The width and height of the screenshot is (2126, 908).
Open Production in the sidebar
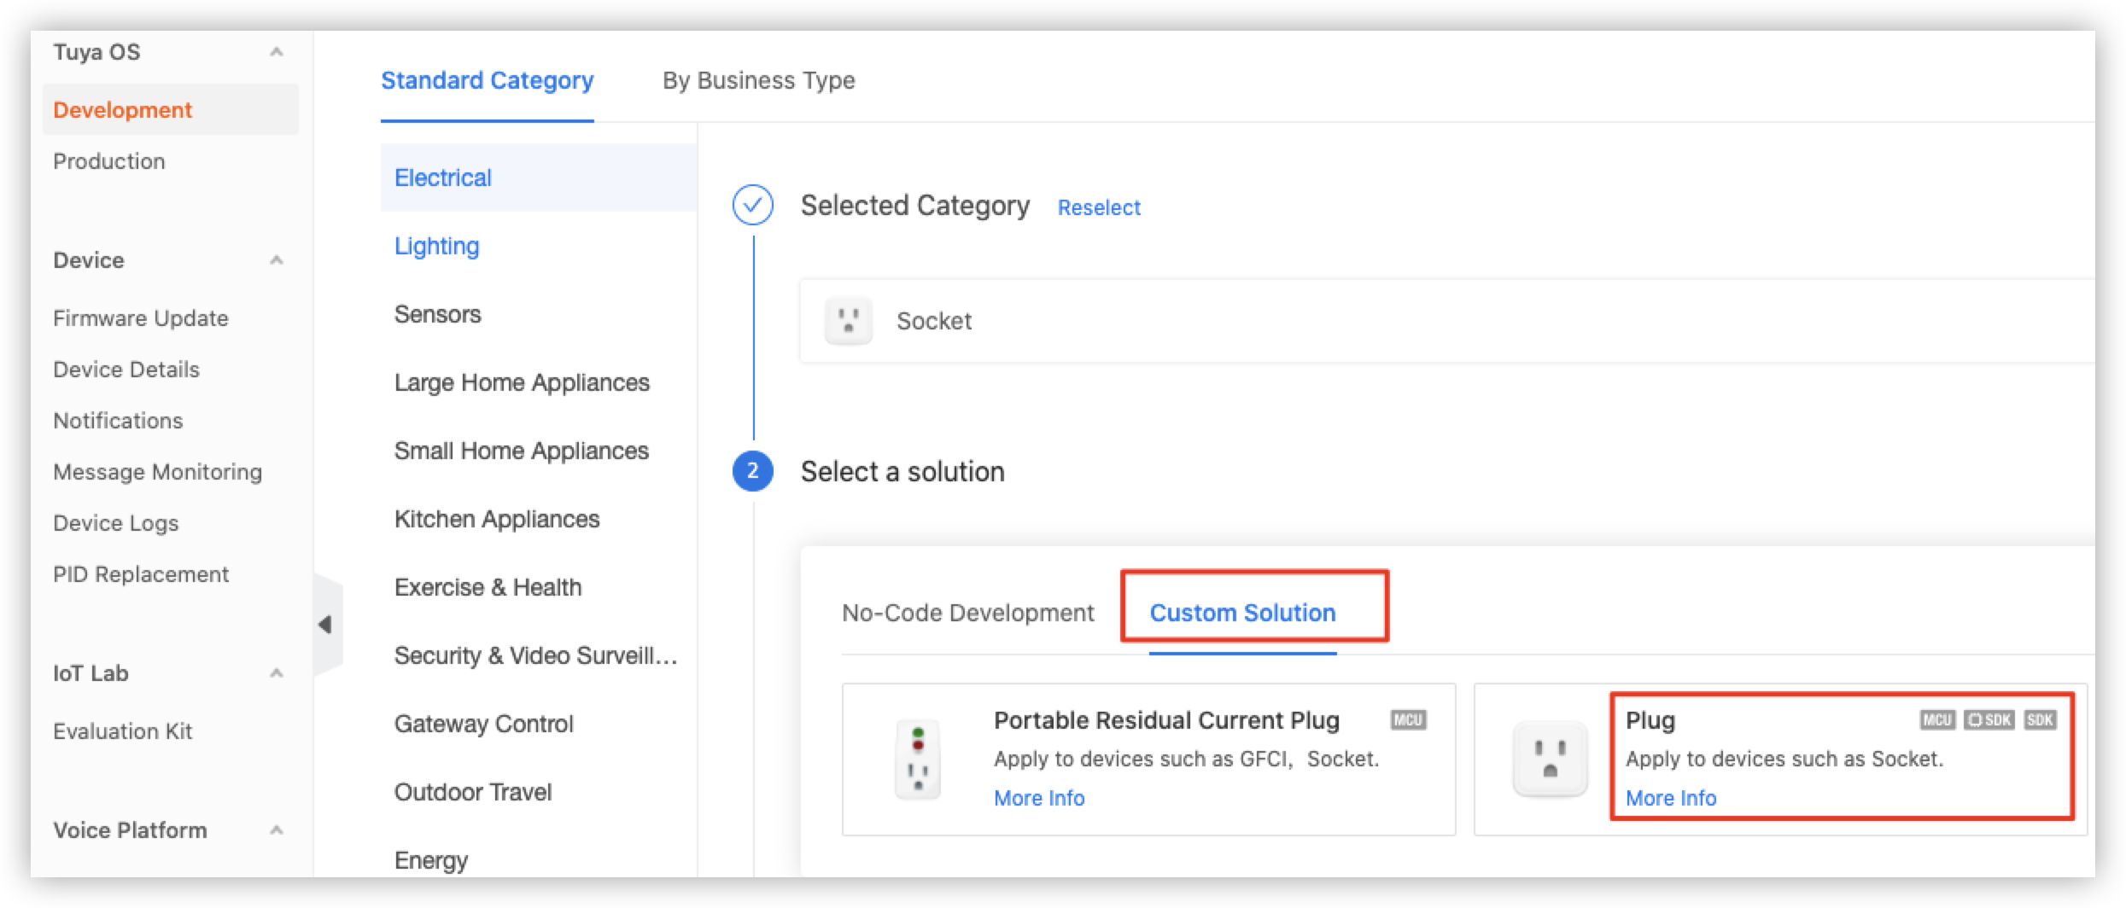tap(108, 161)
